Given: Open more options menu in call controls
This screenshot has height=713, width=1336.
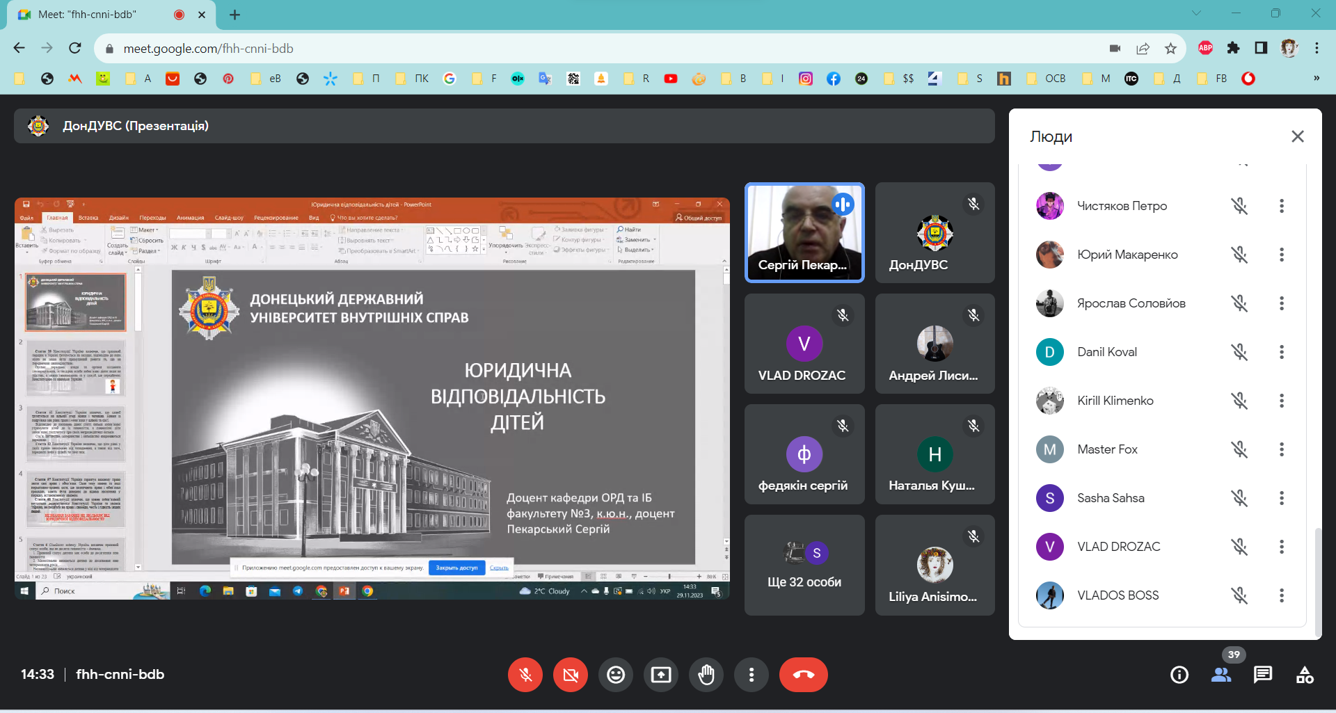Looking at the screenshot, I should [x=751, y=675].
